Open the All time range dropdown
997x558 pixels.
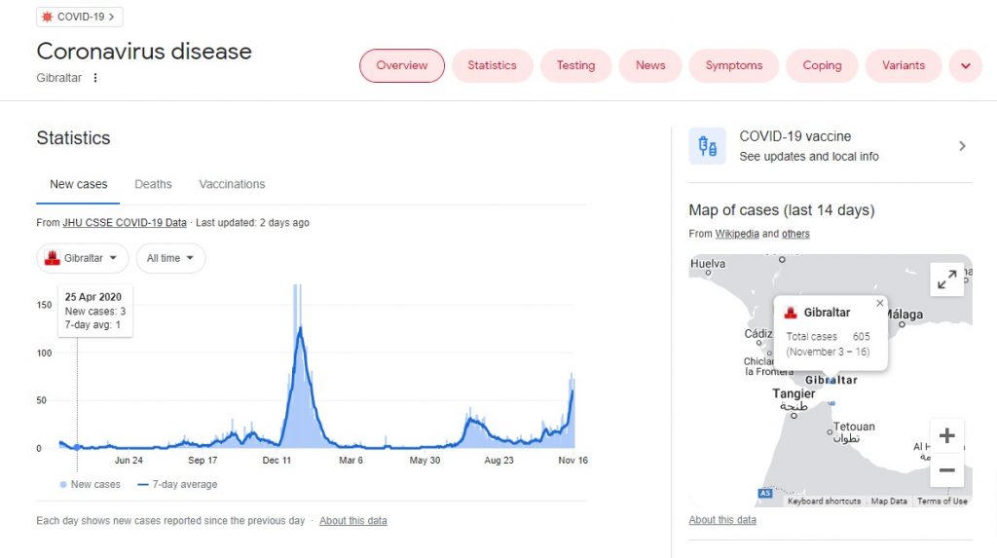[x=170, y=258]
